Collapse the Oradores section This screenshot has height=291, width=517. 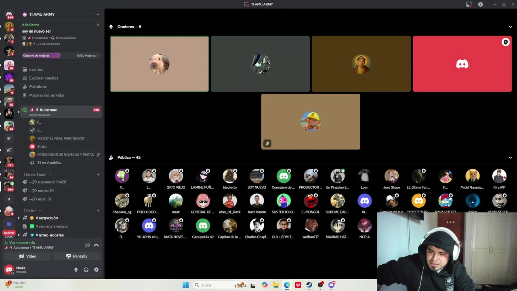point(510,27)
